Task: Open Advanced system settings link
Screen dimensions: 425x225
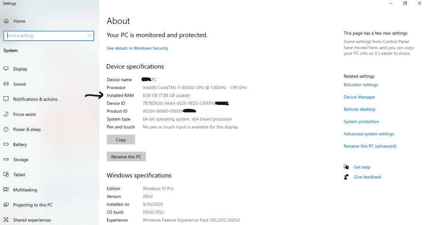Action: coord(369,134)
